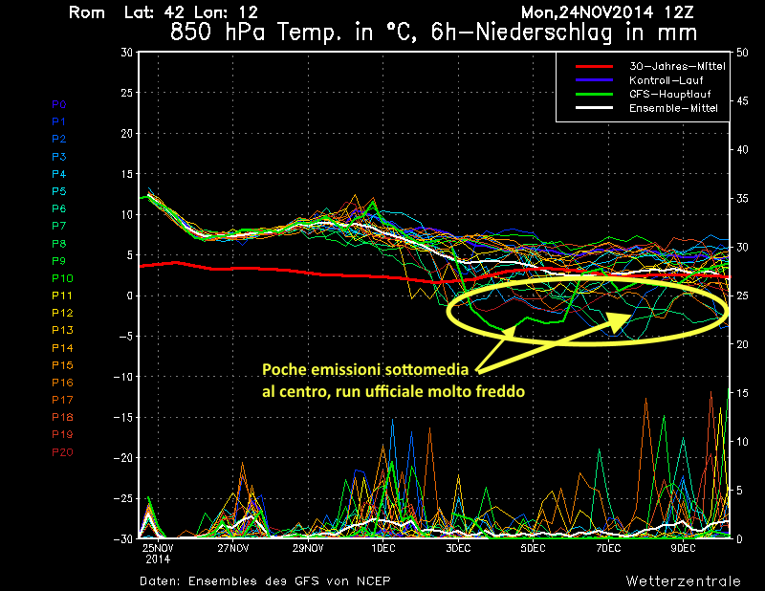Click the P10 ensemble member label

point(62,278)
